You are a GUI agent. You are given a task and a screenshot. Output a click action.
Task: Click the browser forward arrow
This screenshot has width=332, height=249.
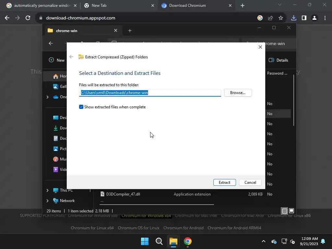[18, 18]
